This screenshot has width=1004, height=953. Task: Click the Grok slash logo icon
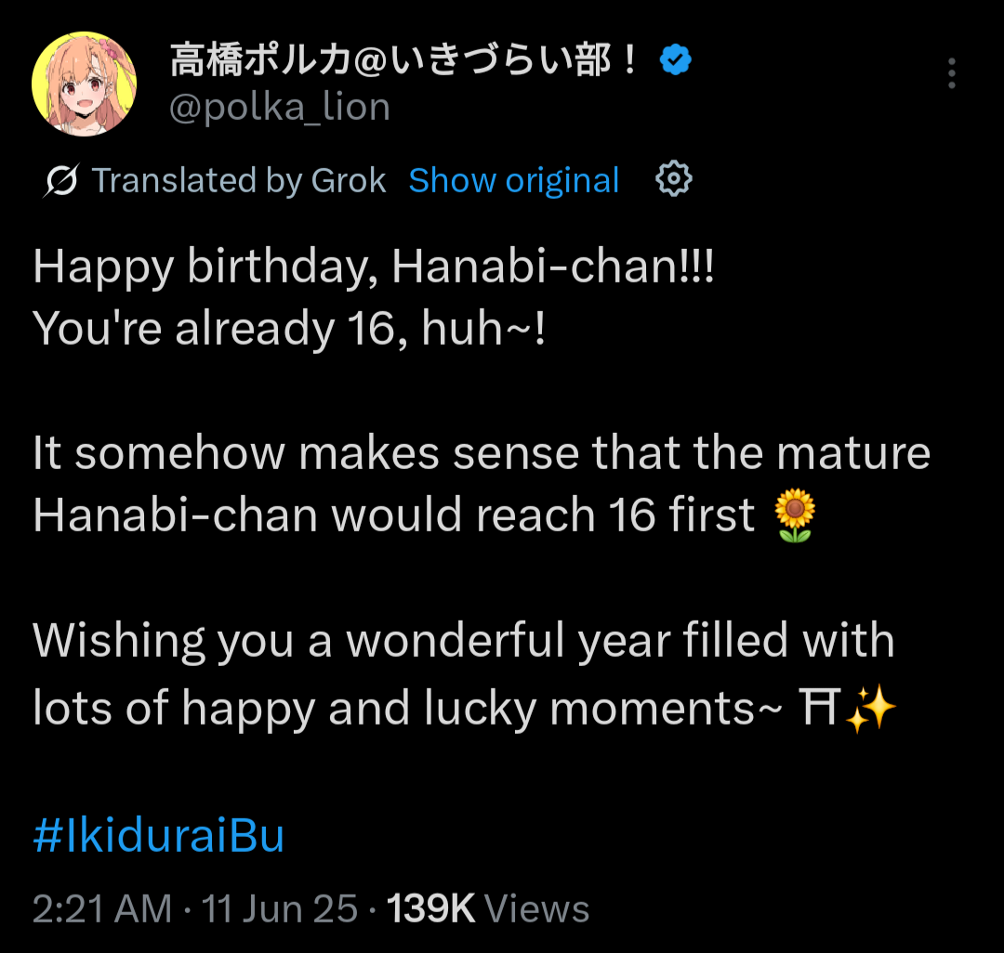(x=61, y=180)
